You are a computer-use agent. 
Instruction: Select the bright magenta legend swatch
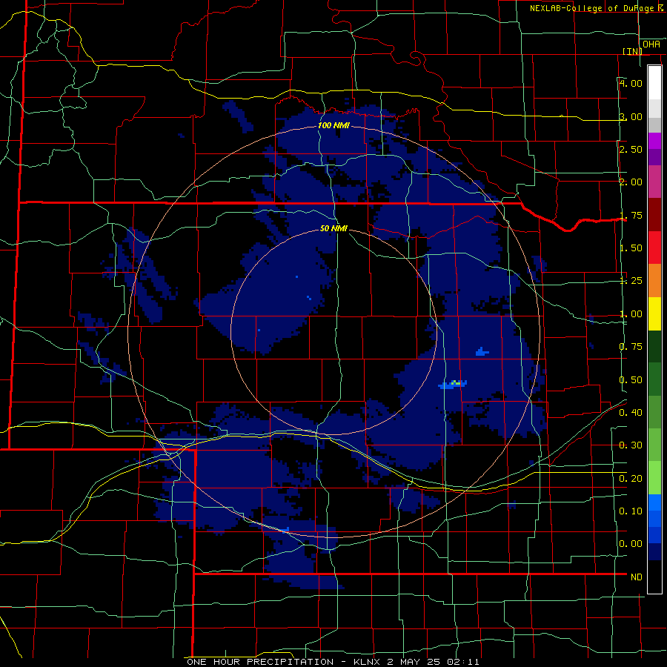pos(654,141)
